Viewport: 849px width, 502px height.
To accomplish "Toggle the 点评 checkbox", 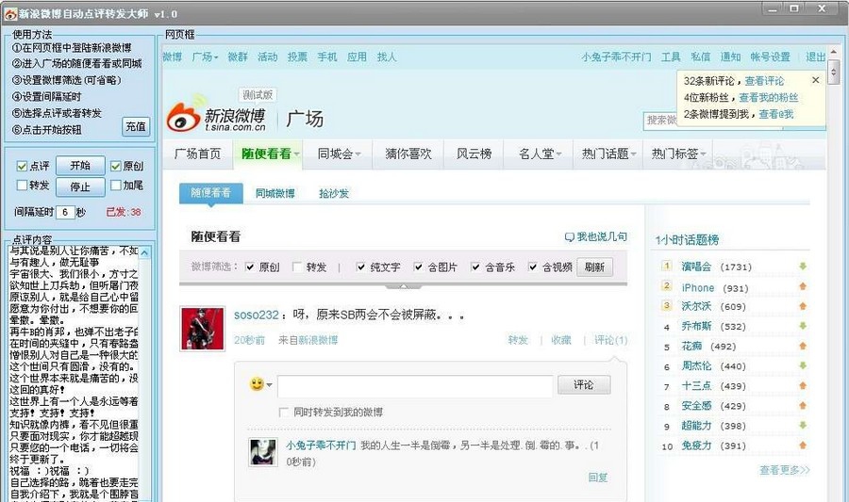I will (22, 166).
